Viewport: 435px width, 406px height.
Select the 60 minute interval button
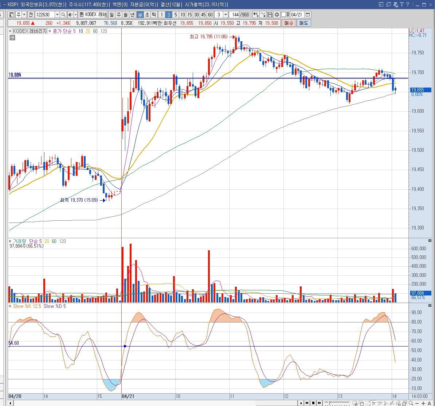click(211, 15)
